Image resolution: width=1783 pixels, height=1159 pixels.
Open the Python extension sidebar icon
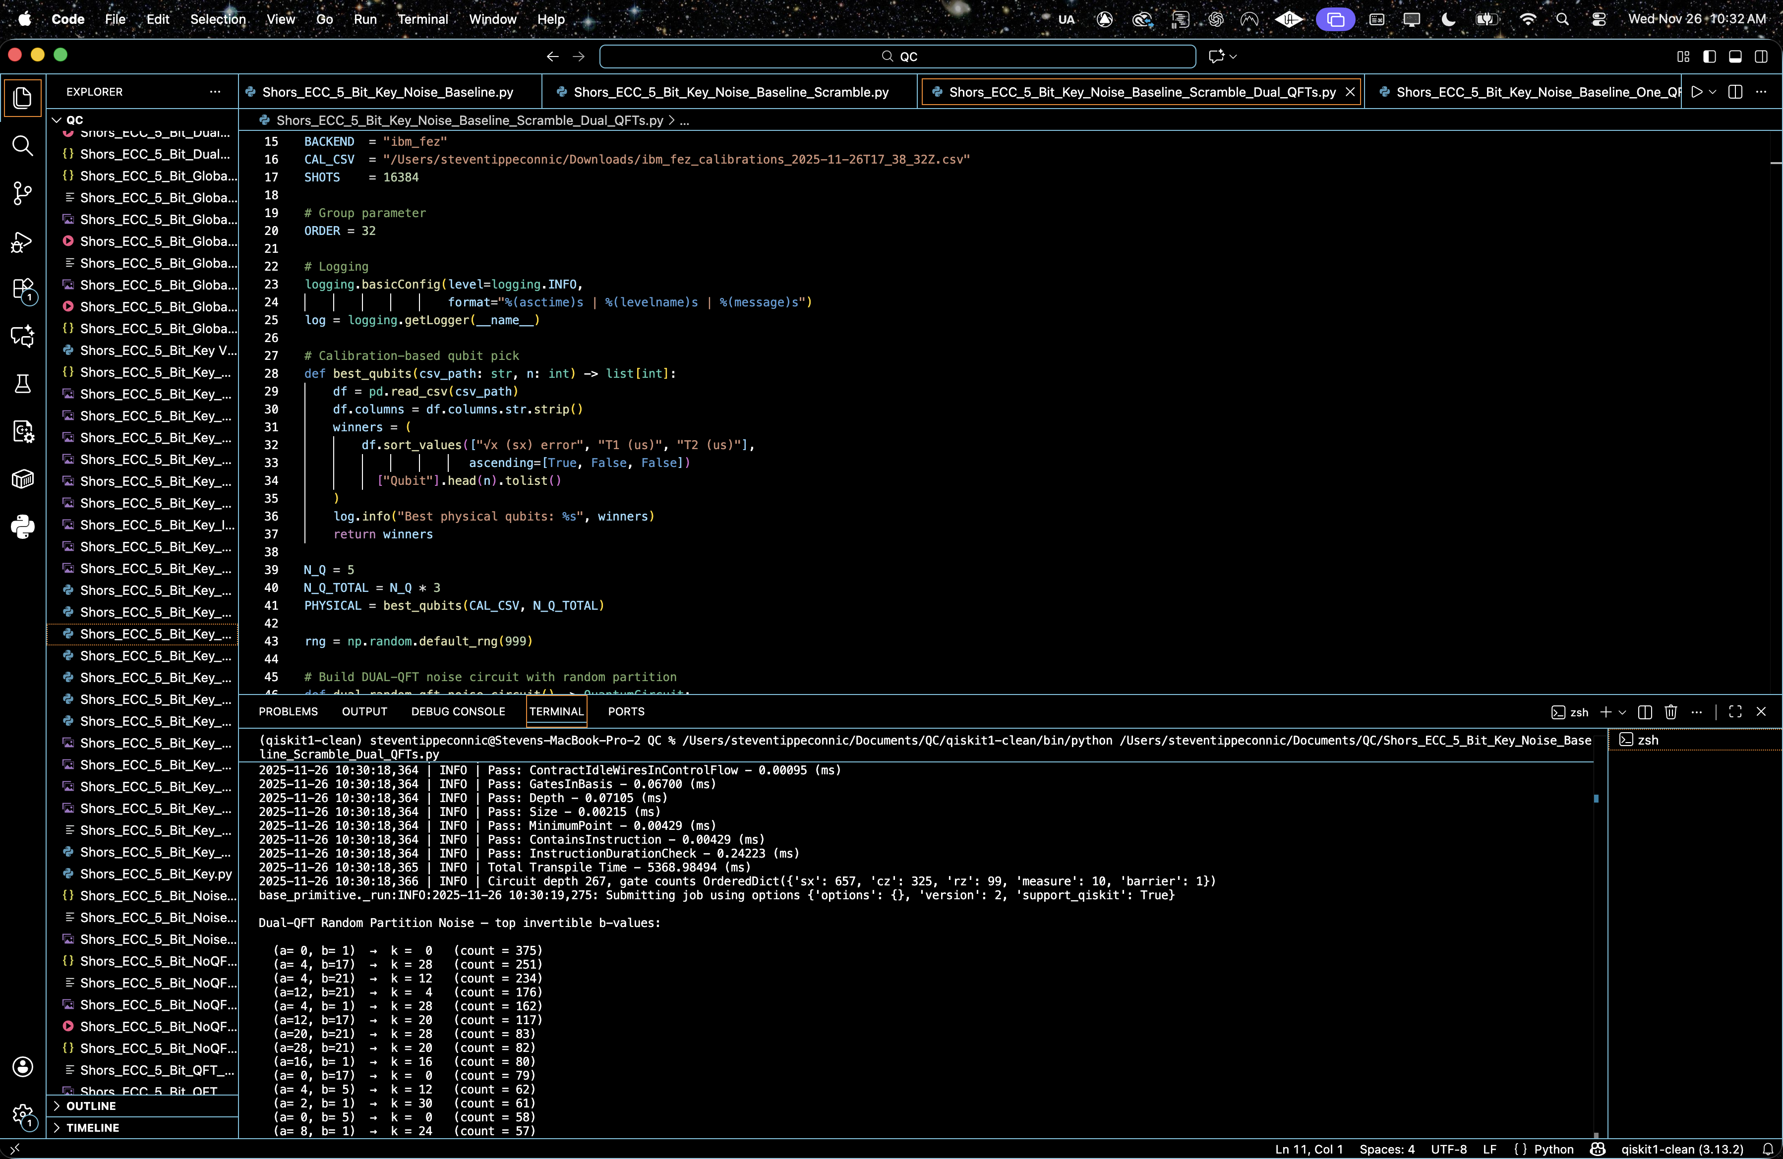(22, 526)
